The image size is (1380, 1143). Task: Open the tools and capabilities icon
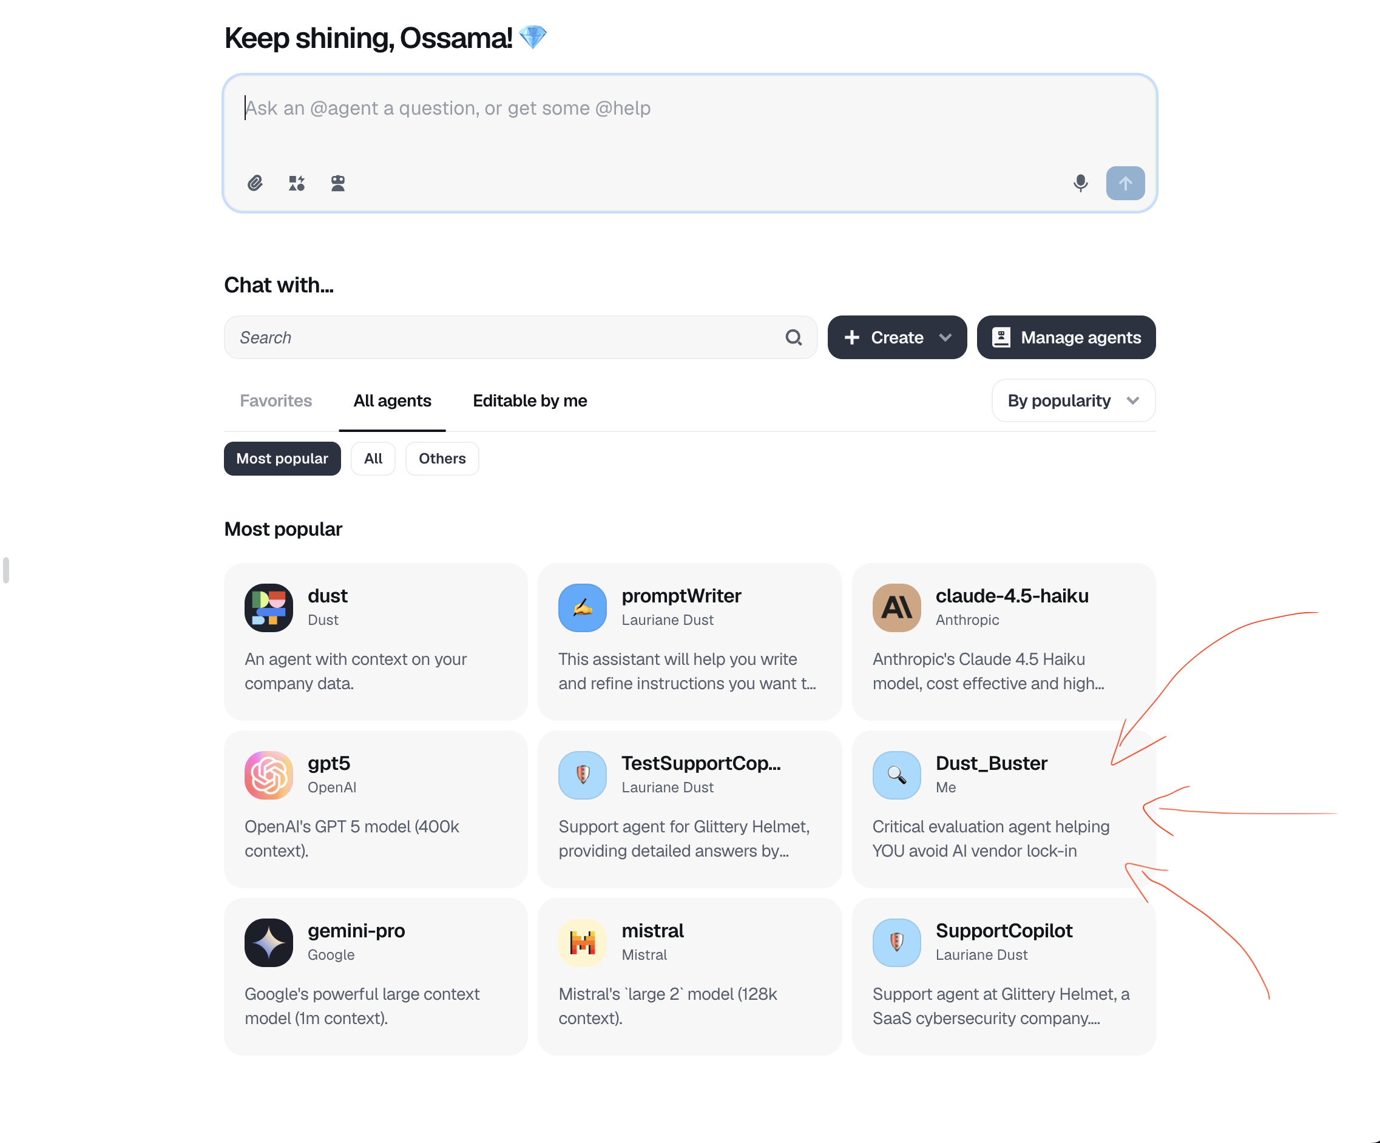(296, 183)
